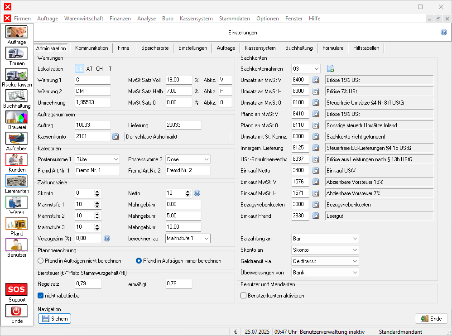Click the Umrechnung input field
The height and width of the screenshot is (336, 452).
(x=92, y=103)
